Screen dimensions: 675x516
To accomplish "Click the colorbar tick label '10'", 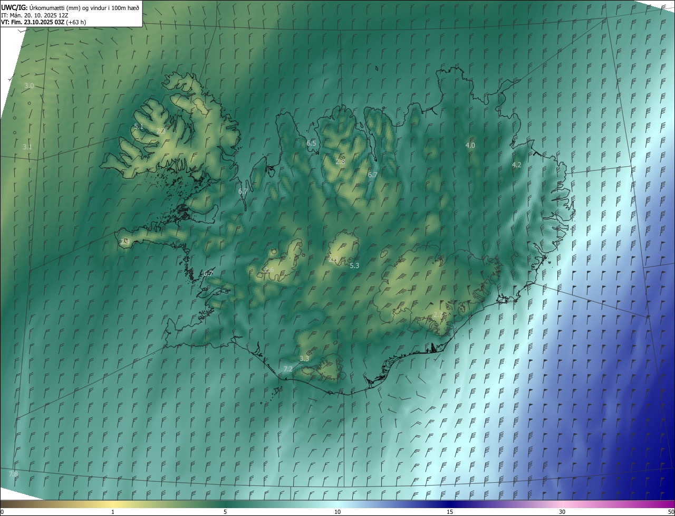I will point(337,512).
